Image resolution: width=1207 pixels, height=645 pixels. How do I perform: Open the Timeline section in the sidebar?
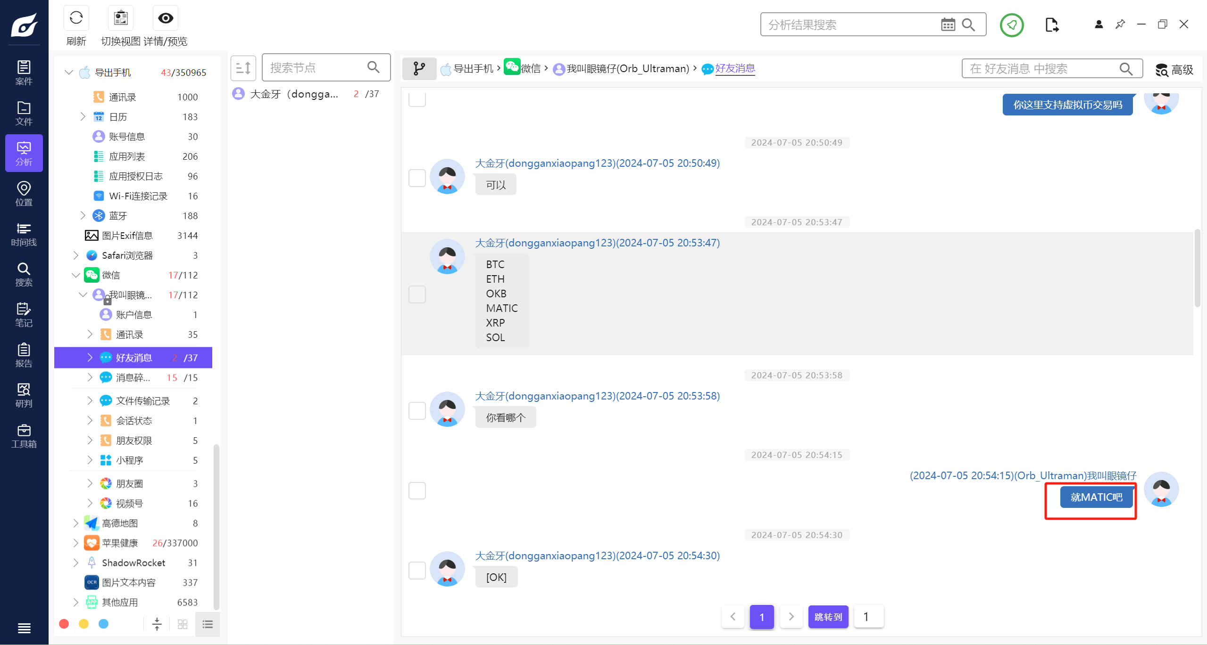24,235
